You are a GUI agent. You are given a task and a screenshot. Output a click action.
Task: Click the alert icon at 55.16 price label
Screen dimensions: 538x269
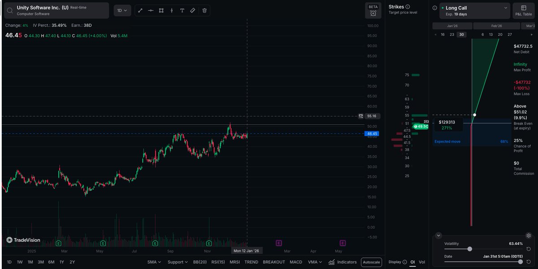pos(361,116)
